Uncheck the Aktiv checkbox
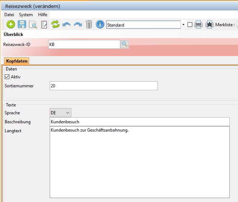 coord(7,77)
